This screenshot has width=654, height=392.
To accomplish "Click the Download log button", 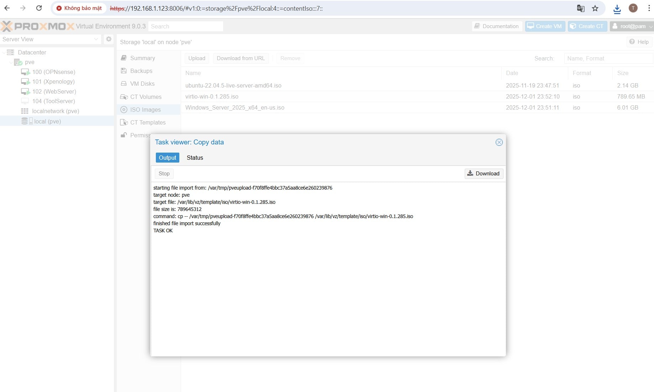I will click(x=484, y=174).
